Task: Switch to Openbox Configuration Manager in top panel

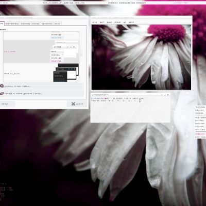Action: coord(127,3)
